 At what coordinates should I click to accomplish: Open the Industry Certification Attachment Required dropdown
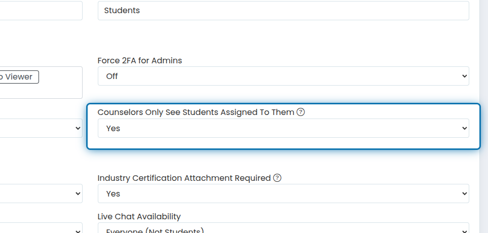pos(283,193)
